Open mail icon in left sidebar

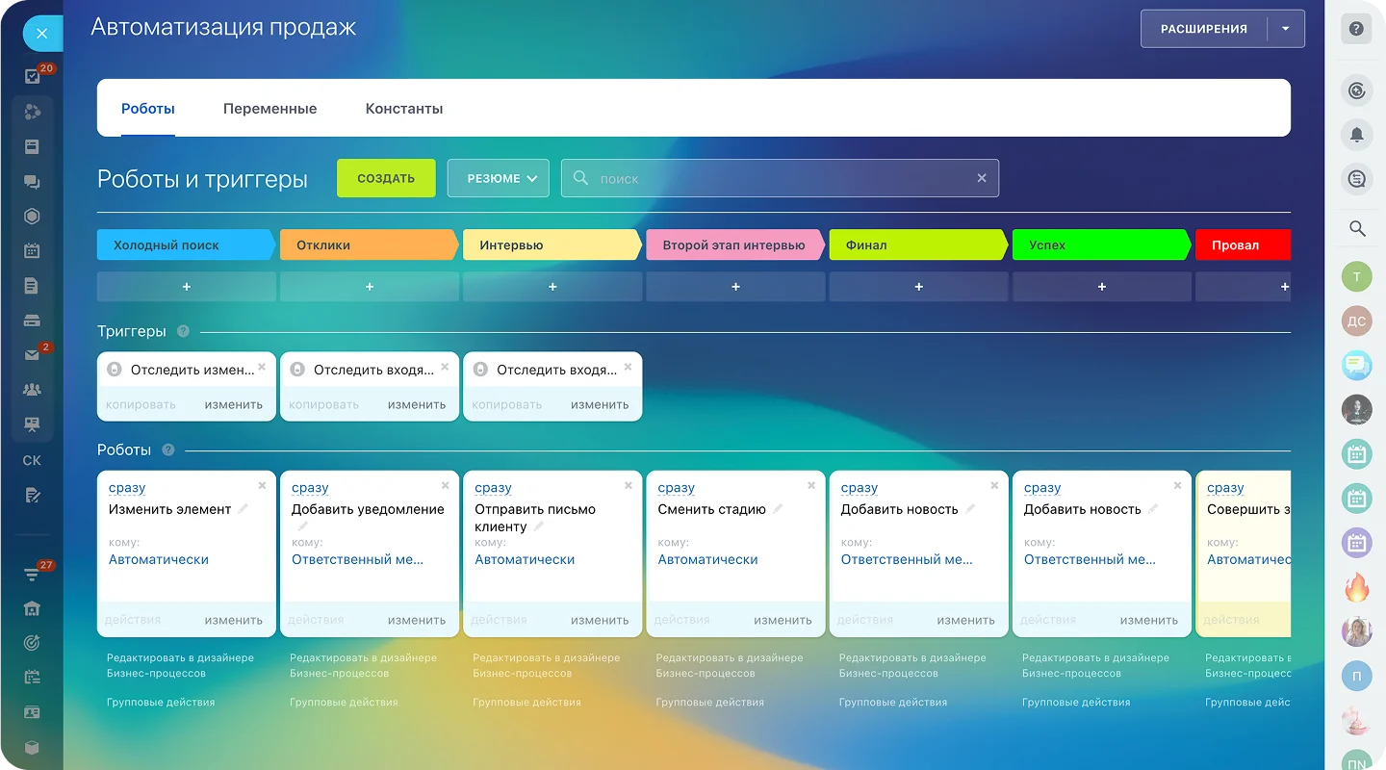coord(32,355)
